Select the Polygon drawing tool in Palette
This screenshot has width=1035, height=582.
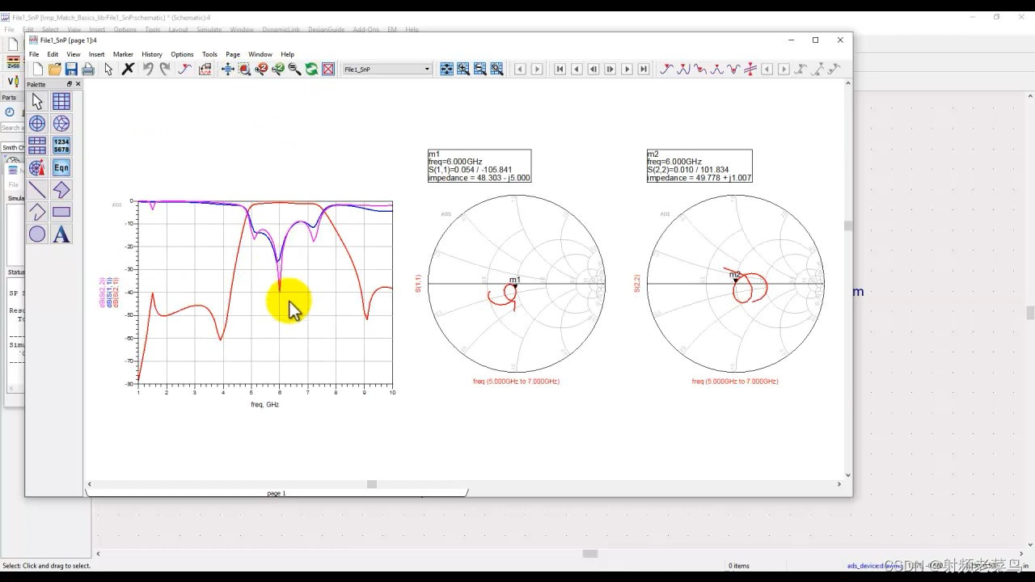61,190
